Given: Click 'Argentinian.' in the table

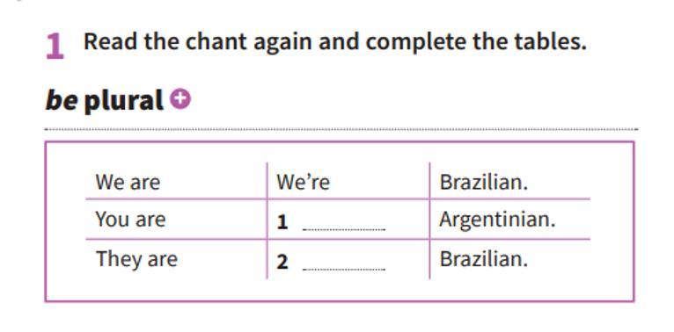Looking at the screenshot, I should (x=497, y=220).
